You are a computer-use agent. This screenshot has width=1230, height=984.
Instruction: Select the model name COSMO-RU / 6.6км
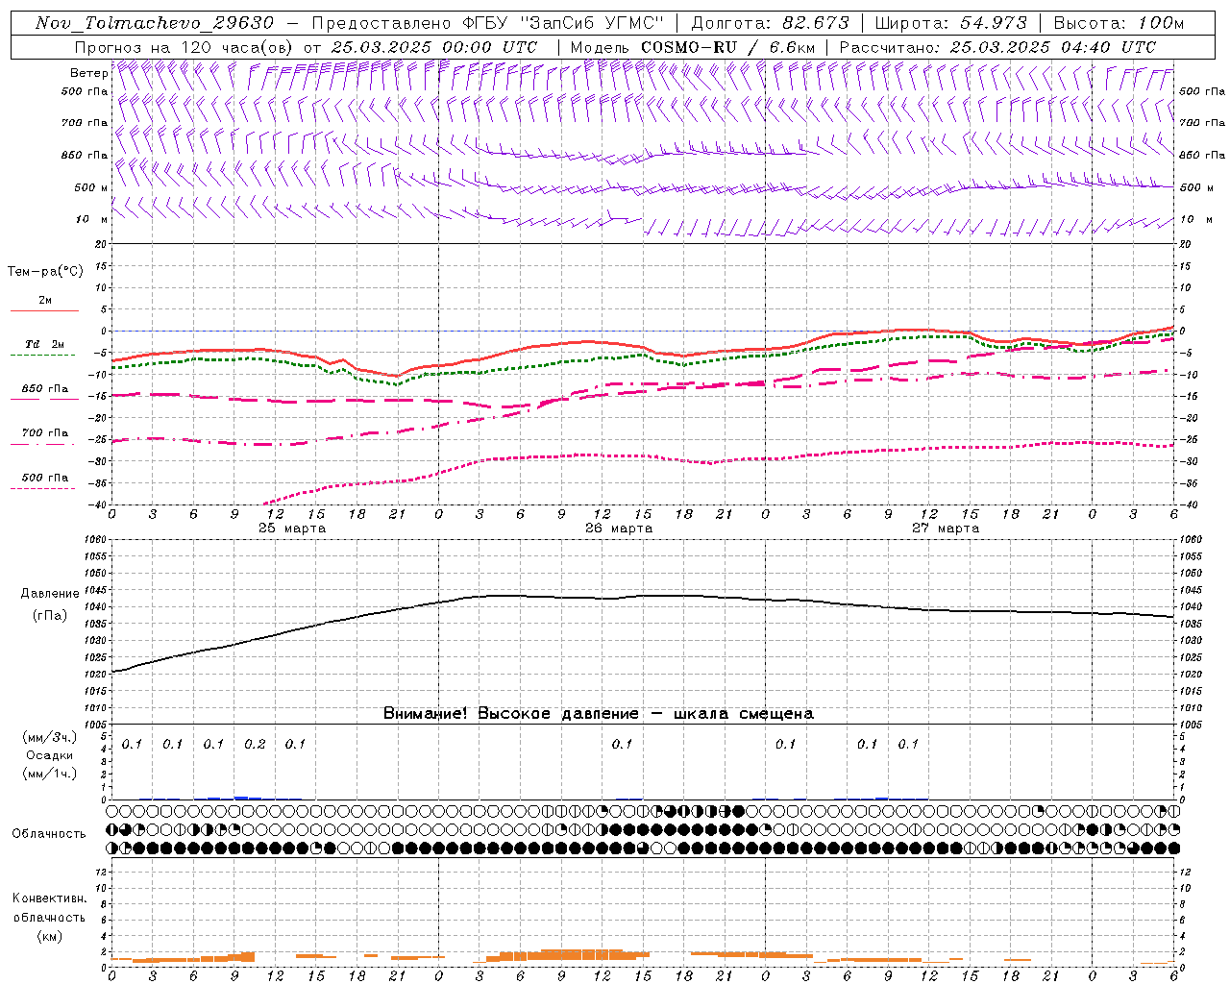pos(727,47)
